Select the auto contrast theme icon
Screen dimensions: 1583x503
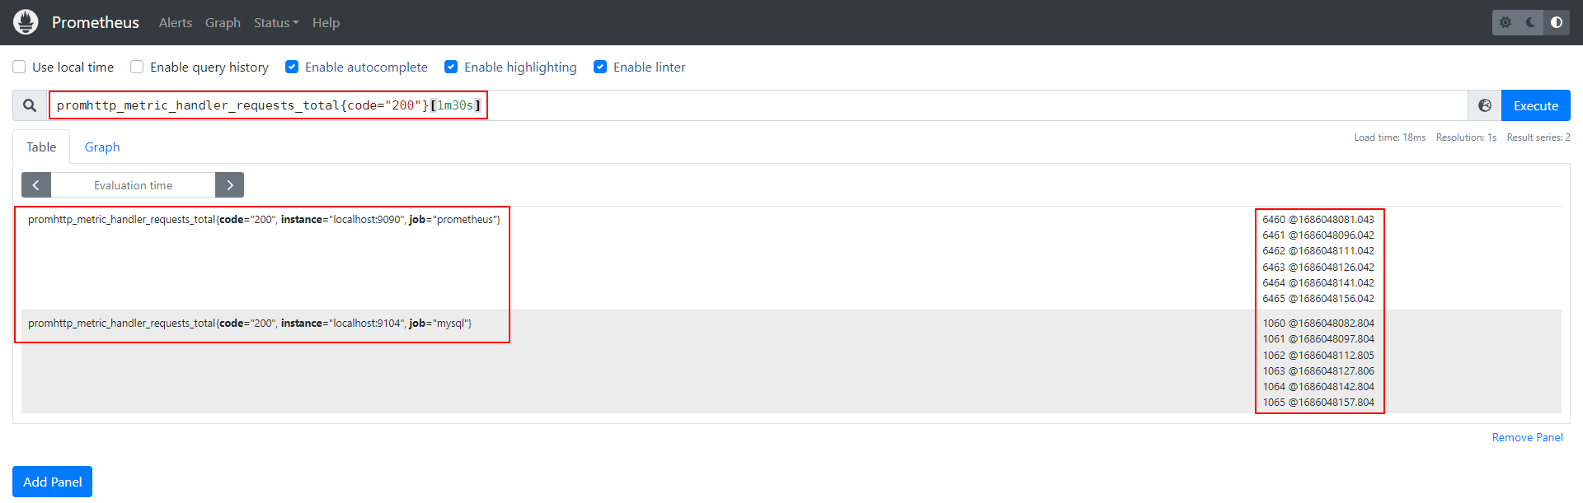tap(1557, 22)
